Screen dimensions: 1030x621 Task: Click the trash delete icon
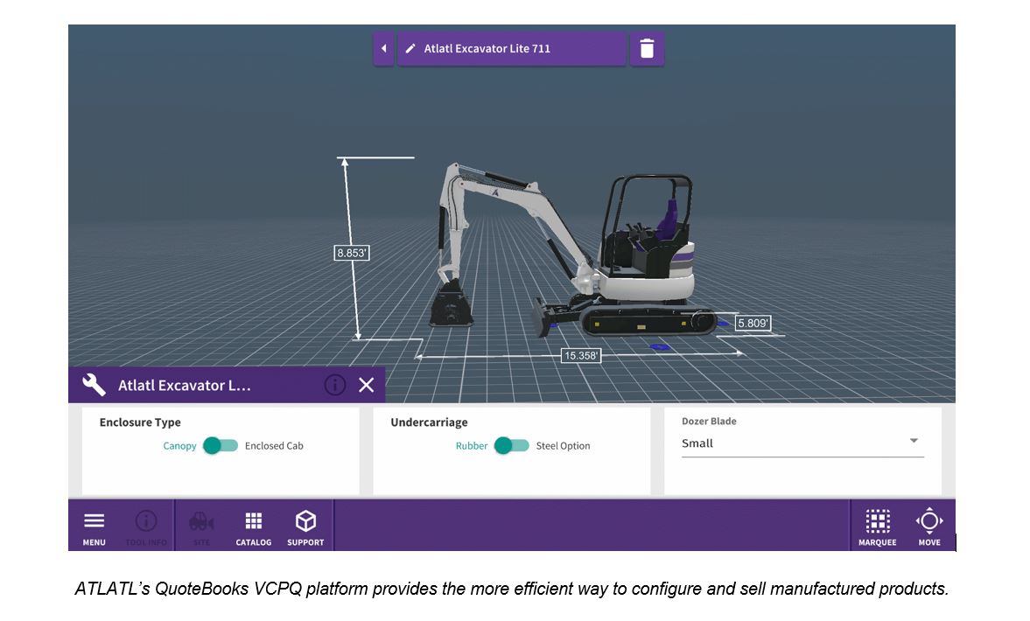point(647,49)
